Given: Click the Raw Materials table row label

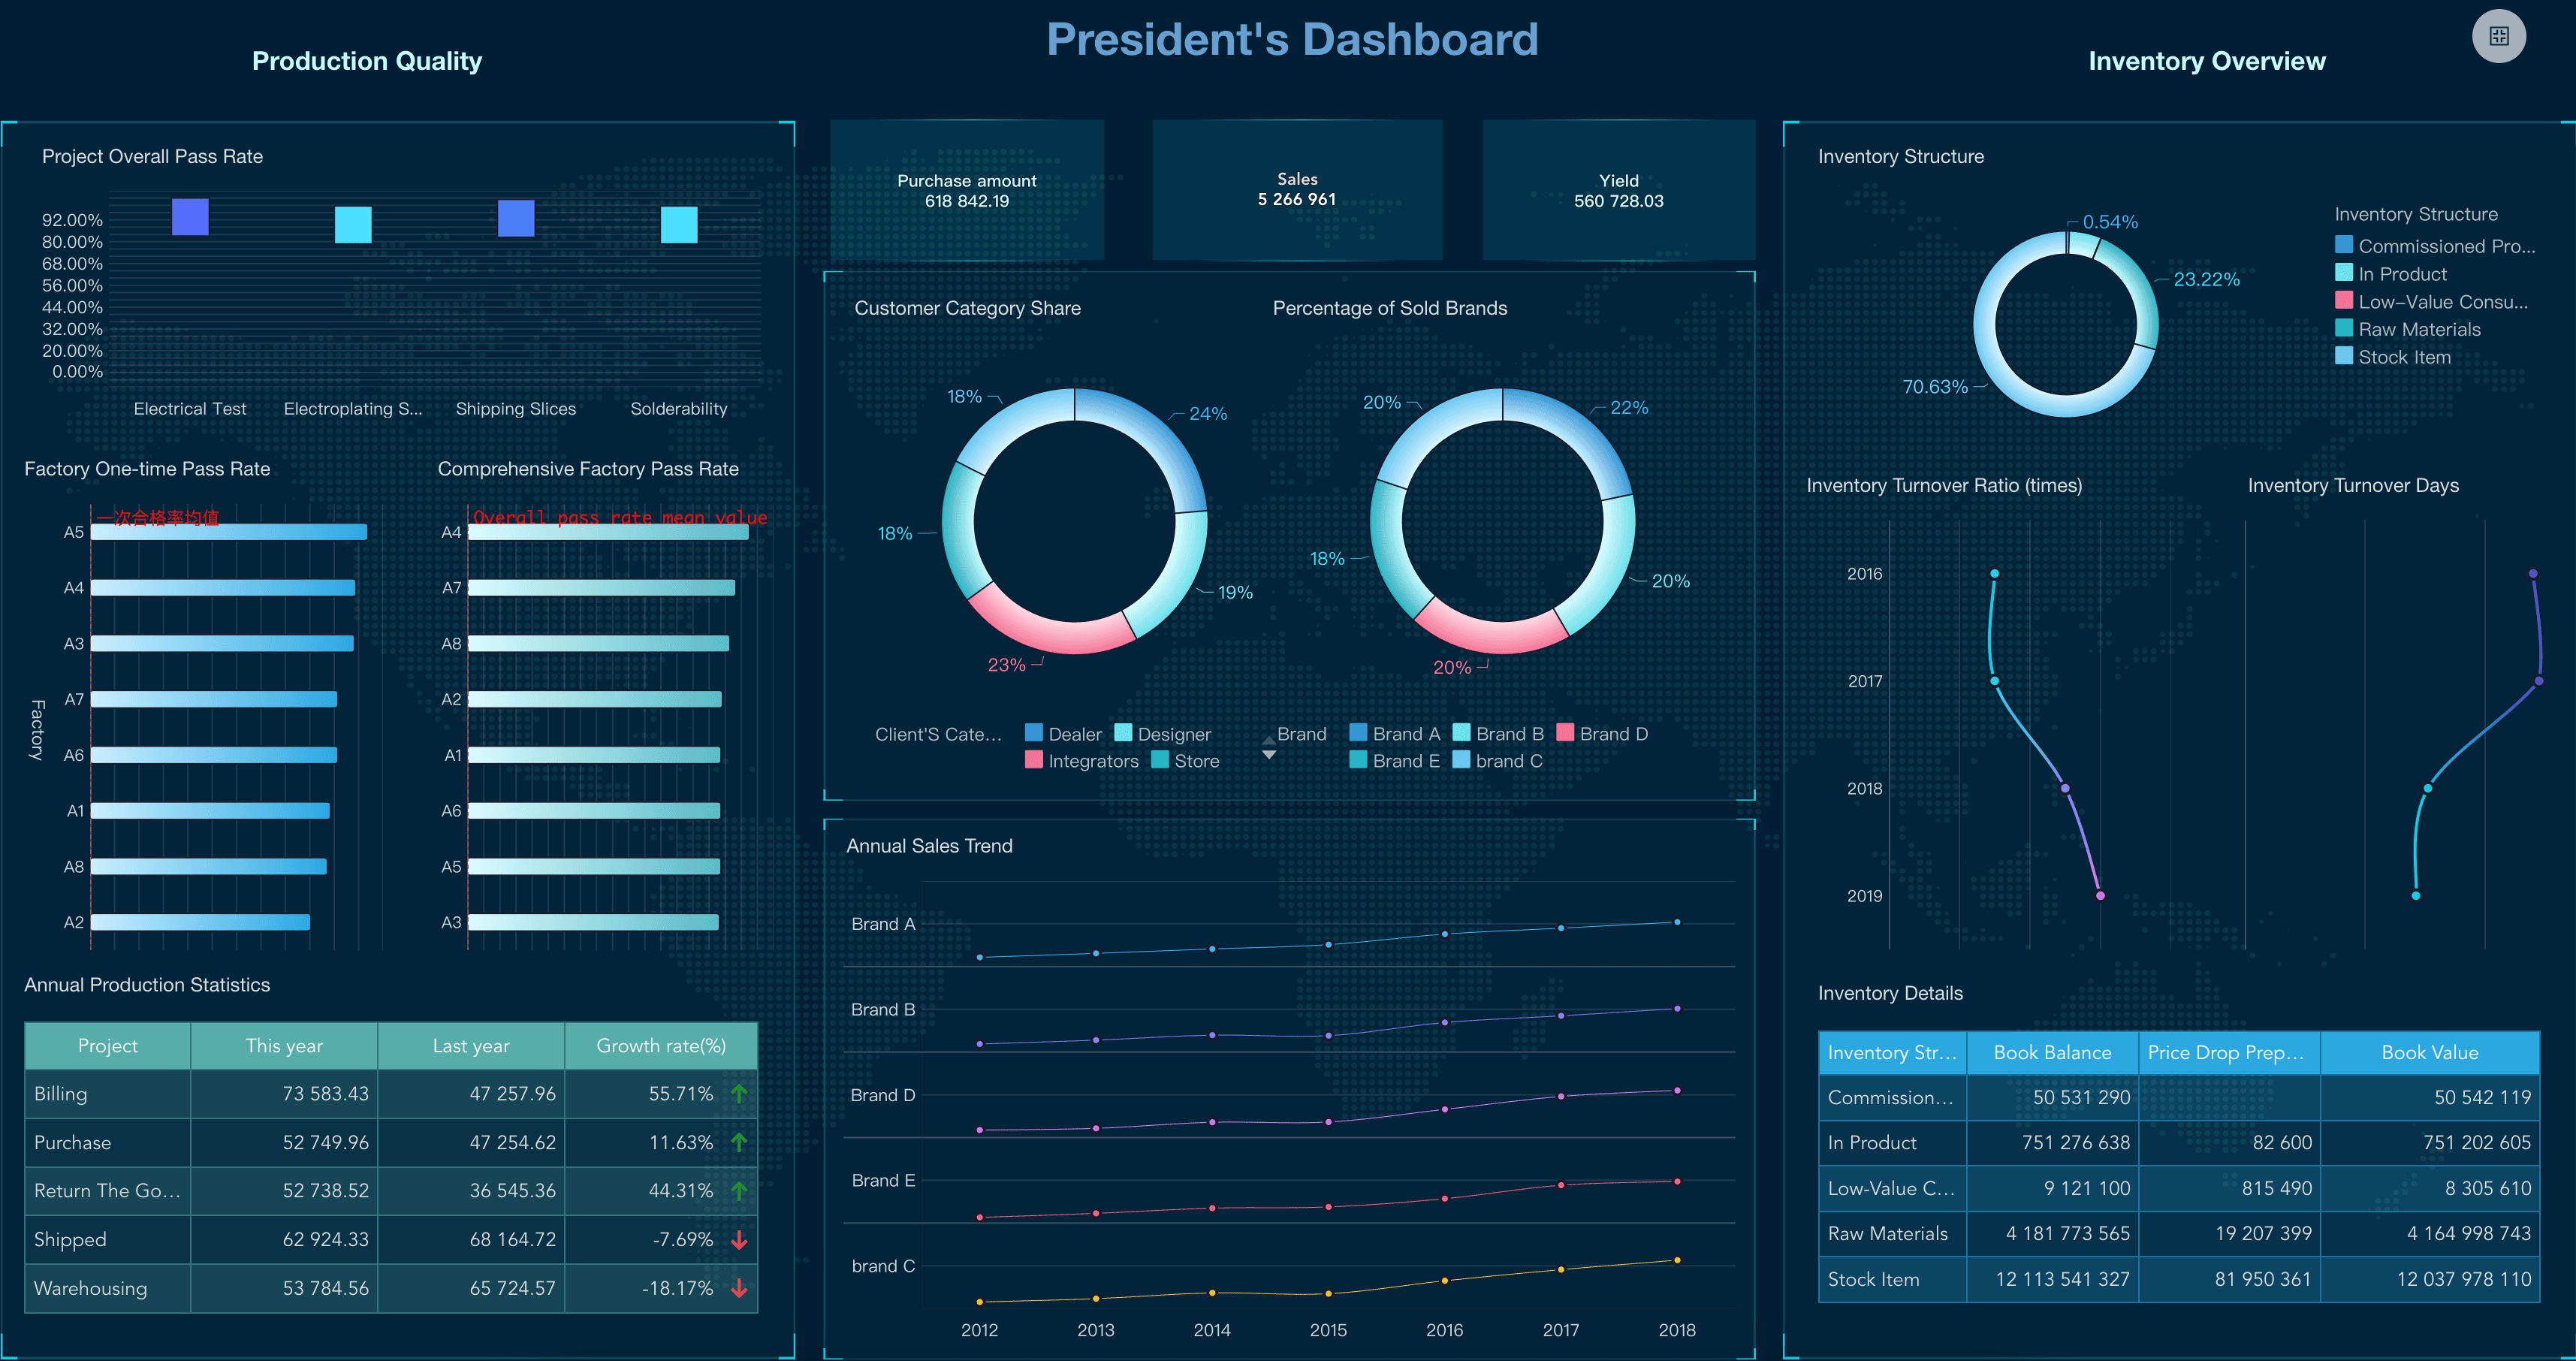Looking at the screenshot, I should point(1888,1234).
